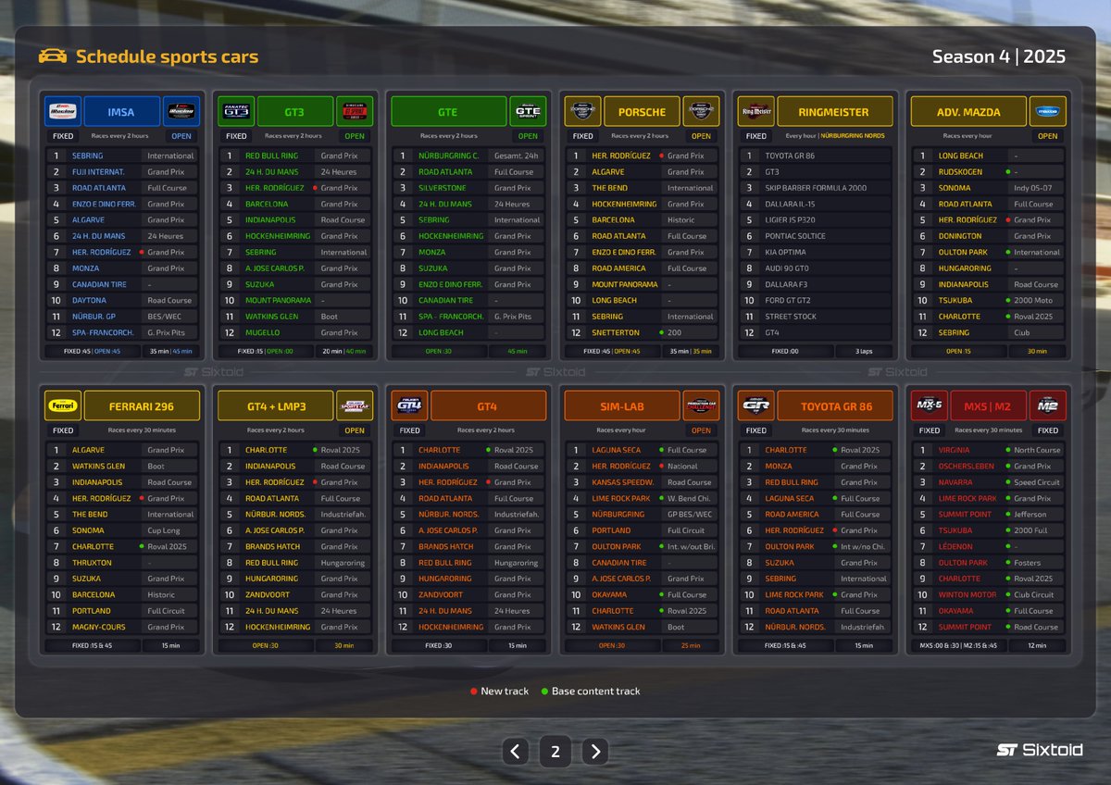Open the Porsche open series badge logo
Screen dimensions: 1111x785
701,112
